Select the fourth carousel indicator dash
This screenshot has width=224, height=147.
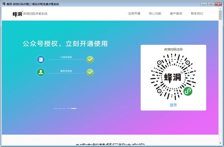coord(68,108)
